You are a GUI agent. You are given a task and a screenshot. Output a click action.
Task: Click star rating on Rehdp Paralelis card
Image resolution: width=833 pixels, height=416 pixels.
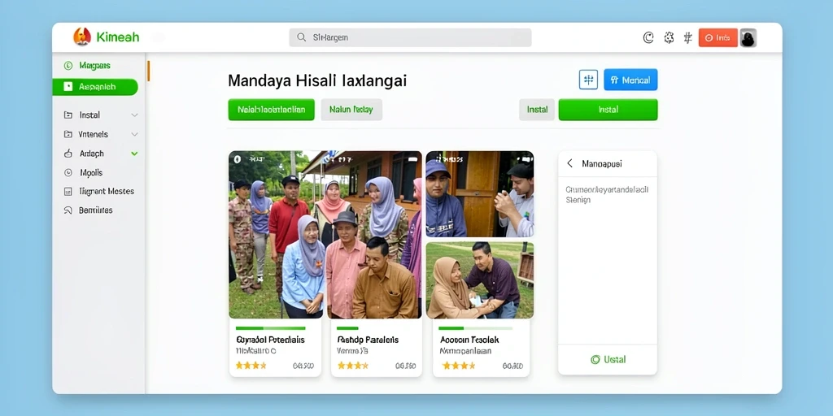(353, 366)
